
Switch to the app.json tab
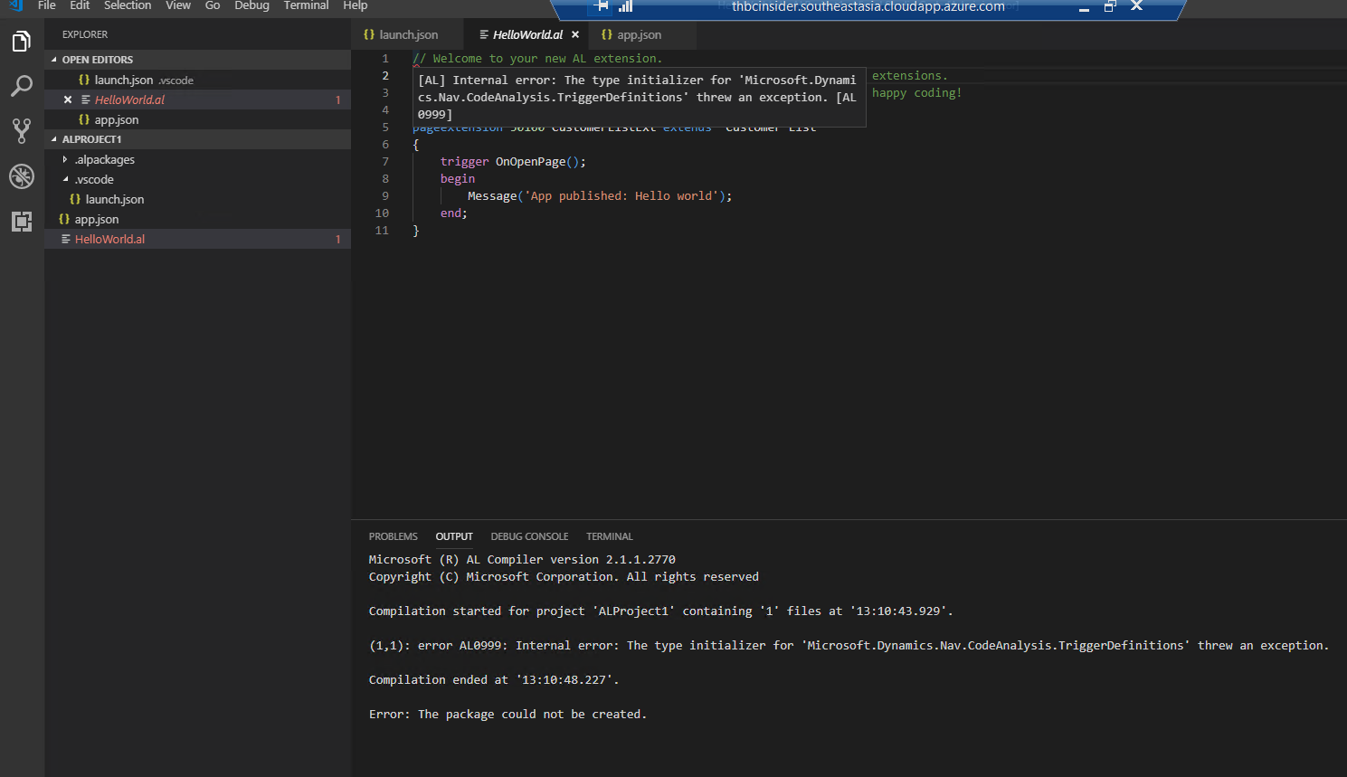[x=640, y=34]
